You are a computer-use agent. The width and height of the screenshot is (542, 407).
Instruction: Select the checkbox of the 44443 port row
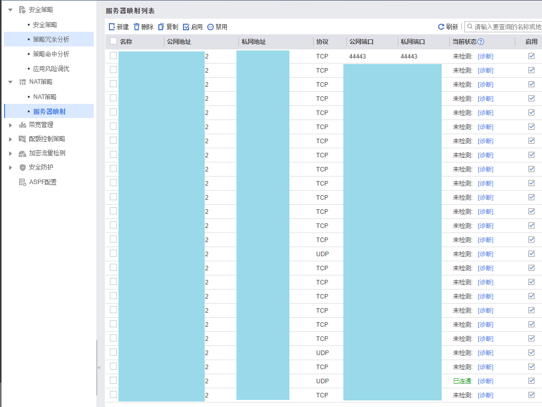(x=113, y=56)
